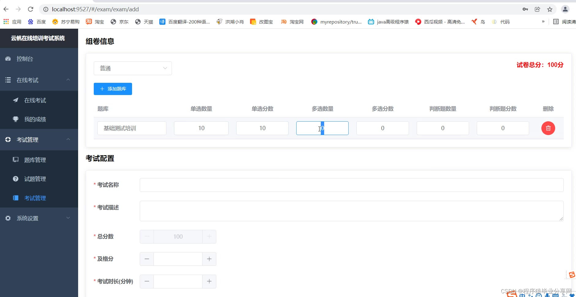The image size is (576, 297).
Task: Open the 京东 bookmark
Action: 119,22
